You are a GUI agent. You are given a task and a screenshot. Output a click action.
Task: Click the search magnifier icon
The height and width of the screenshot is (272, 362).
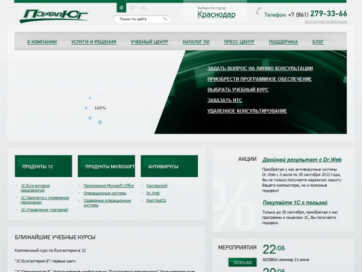click(165, 19)
